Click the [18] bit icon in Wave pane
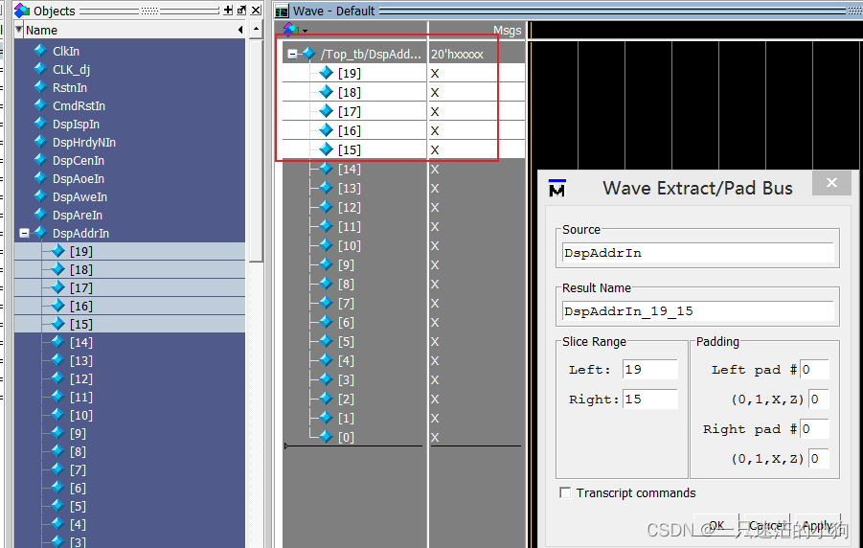Image resolution: width=863 pixels, height=548 pixels. point(327,92)
